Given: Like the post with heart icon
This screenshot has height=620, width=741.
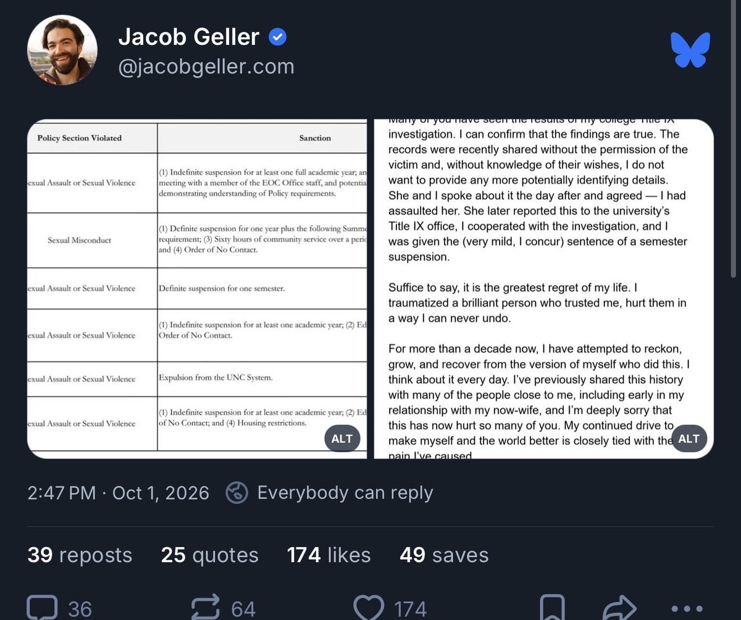Looking at the screenshot, I should coord(371,607).
